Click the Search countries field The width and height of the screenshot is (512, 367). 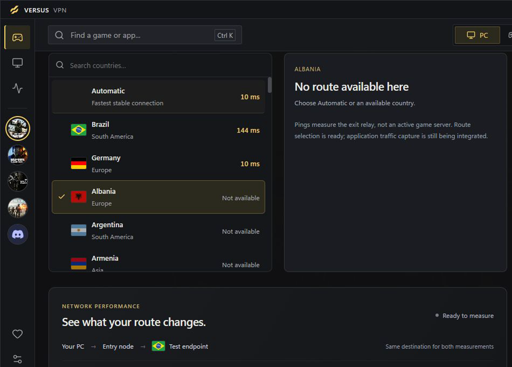point(160,65)
